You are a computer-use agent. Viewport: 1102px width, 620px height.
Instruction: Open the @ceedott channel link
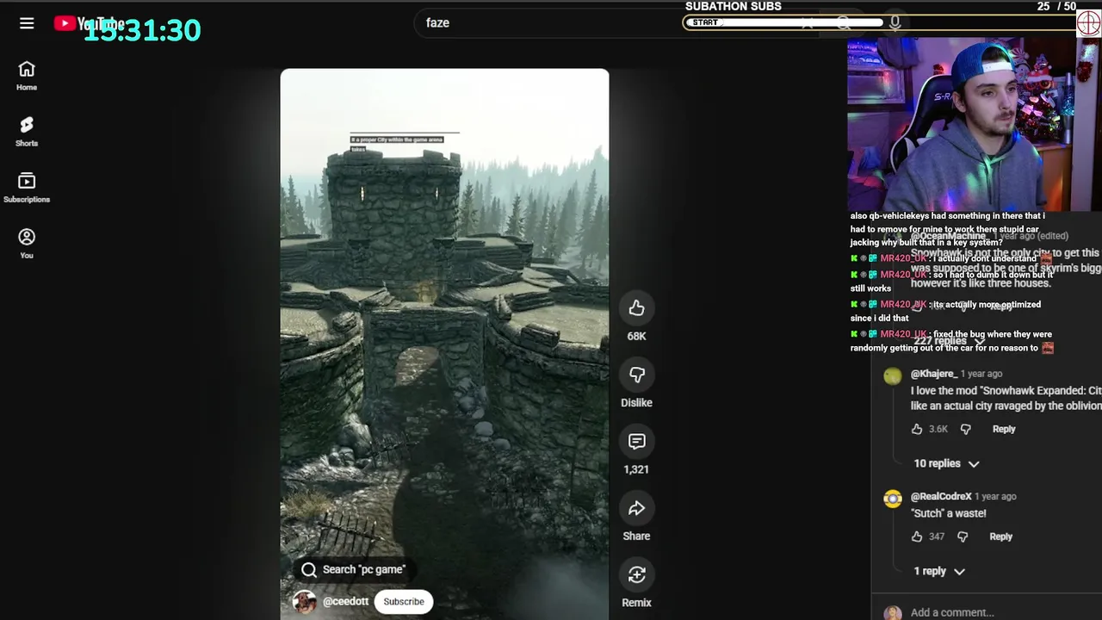[x=346, y=601]
